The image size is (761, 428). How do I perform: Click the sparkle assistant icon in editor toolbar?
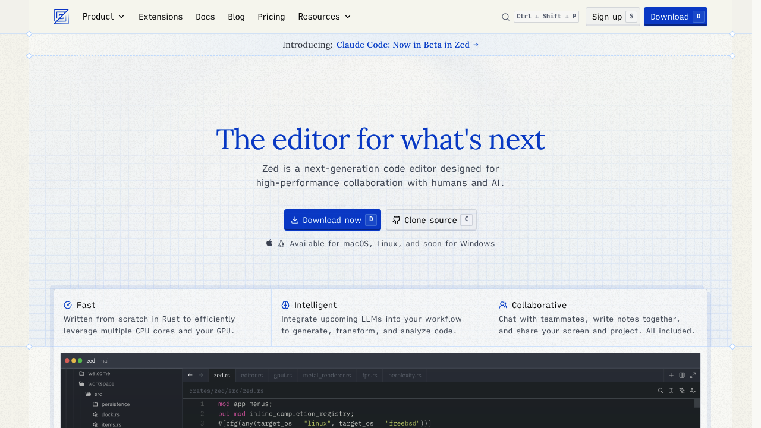[682, 391]
